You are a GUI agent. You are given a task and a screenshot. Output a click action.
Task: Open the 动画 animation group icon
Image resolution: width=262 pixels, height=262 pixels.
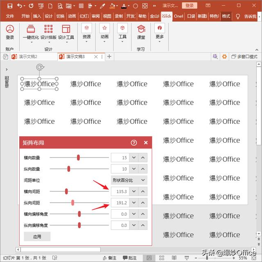(x=104, y=33)
